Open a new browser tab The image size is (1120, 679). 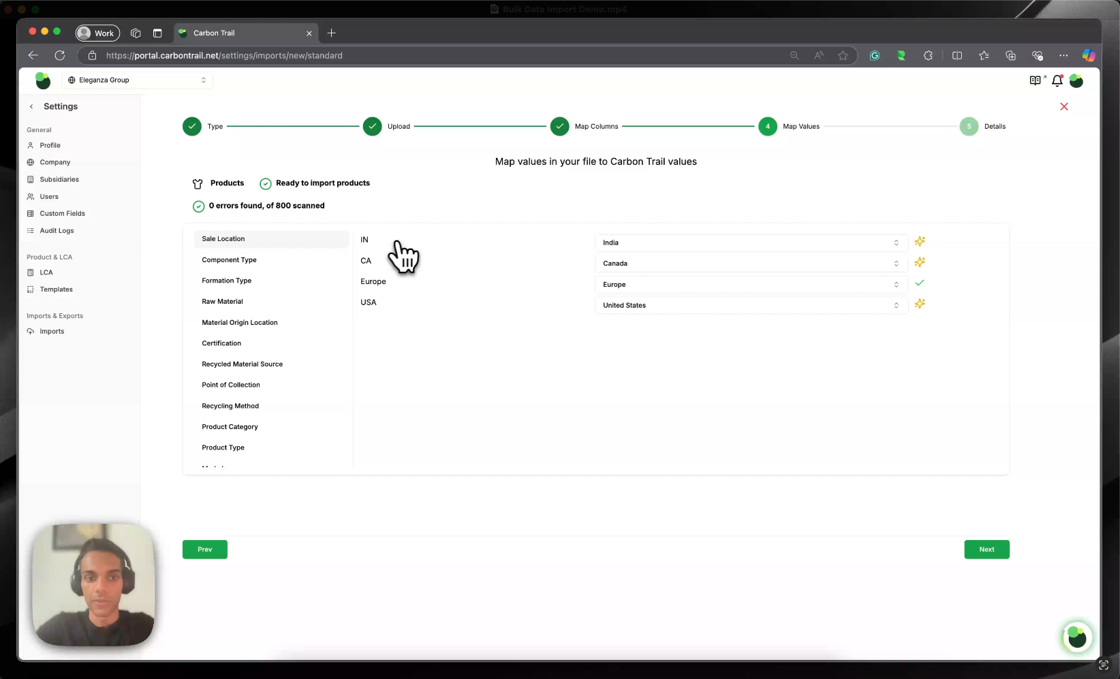(x=332, y=33)
